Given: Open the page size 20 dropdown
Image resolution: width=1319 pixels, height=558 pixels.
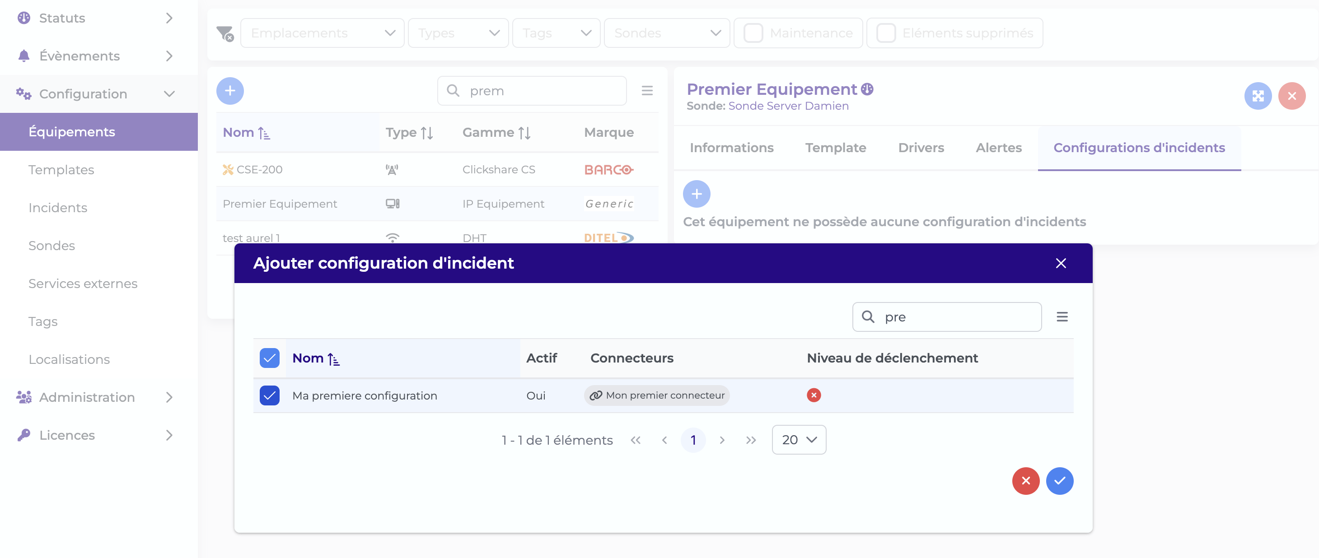Looking at the screenshot, I should (799, 440).
